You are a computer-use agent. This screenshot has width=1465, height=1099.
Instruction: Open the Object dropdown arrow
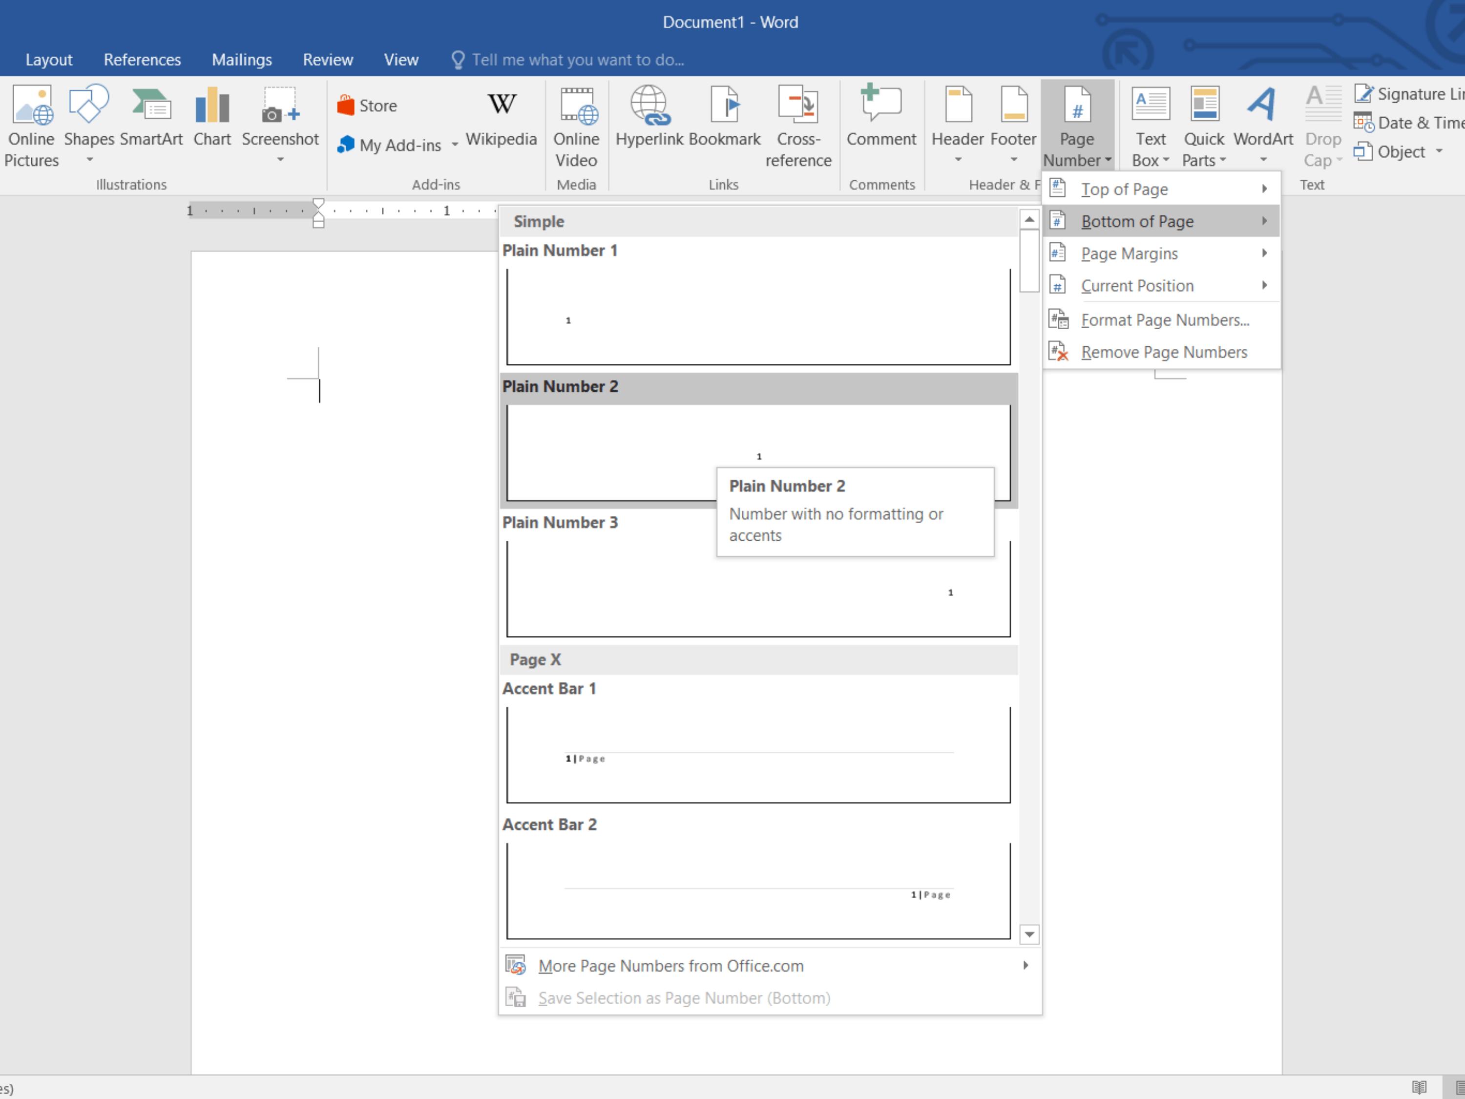[1439, 152]
